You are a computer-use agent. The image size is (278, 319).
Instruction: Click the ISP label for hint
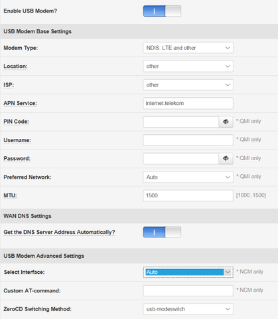[9, 85]
